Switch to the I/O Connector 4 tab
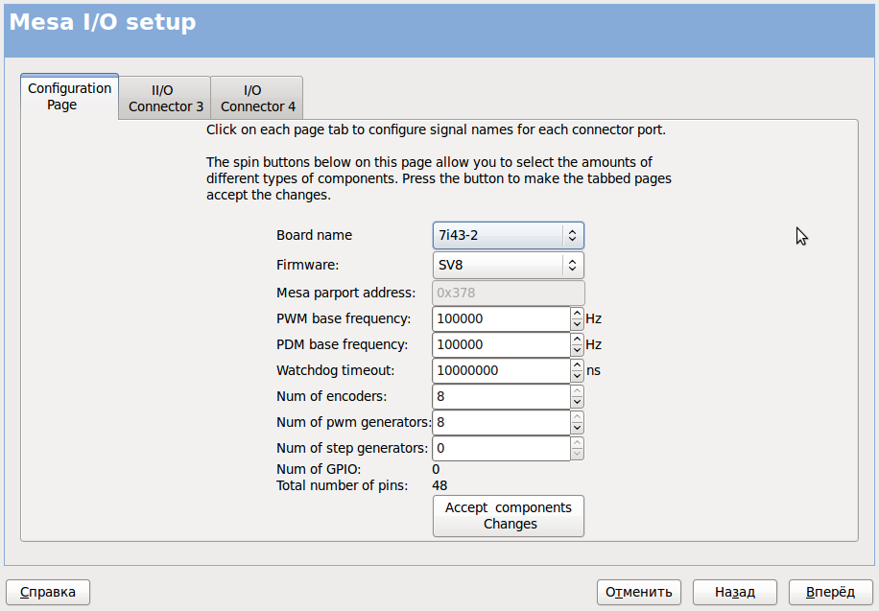The image size is (879, 611). point(257,98)
